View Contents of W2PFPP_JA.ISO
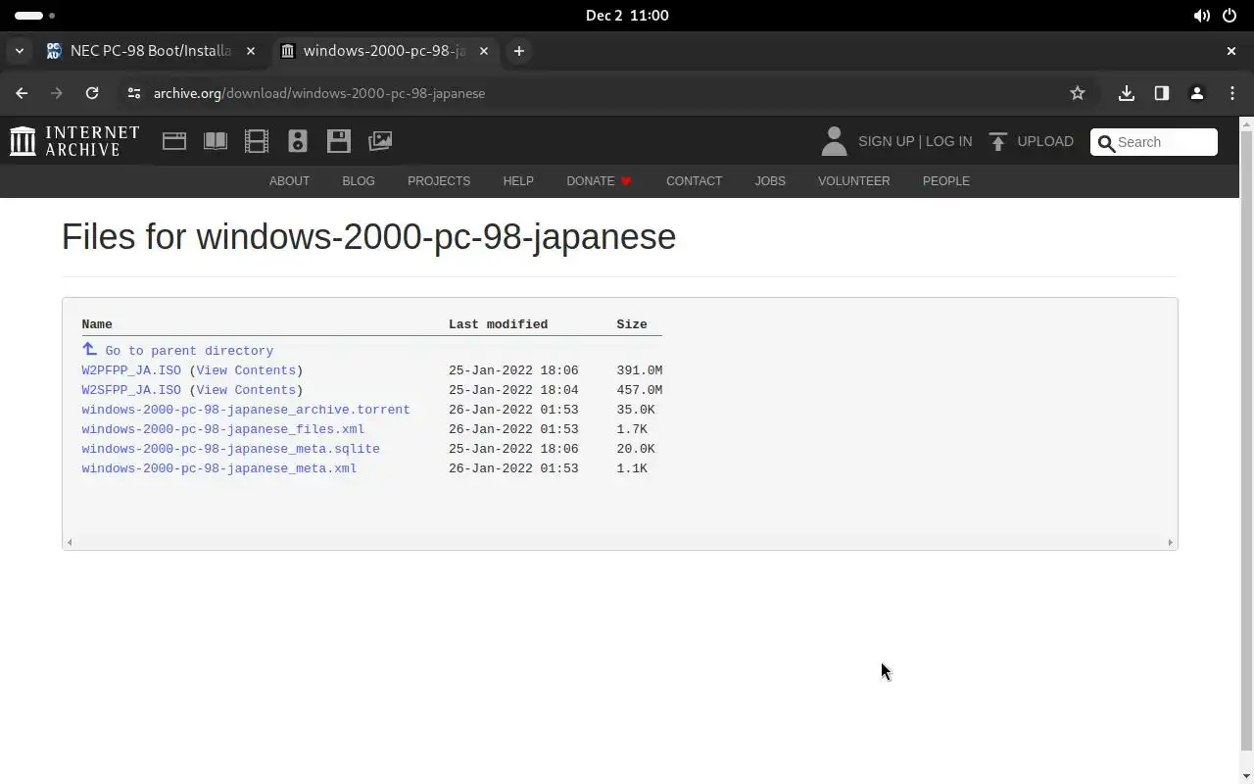Image resolution: width=1254 pixels, height=784 pixels. [x=246, y=370]
